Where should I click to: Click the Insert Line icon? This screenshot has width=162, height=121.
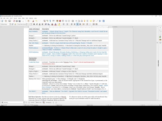(97, 21)
